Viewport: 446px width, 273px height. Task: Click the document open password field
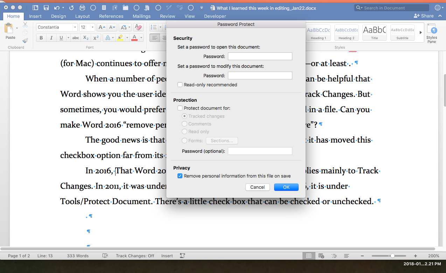coord(260,56)
